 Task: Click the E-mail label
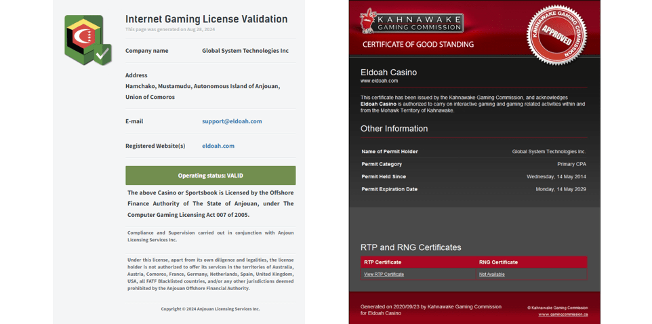(134, 121)
